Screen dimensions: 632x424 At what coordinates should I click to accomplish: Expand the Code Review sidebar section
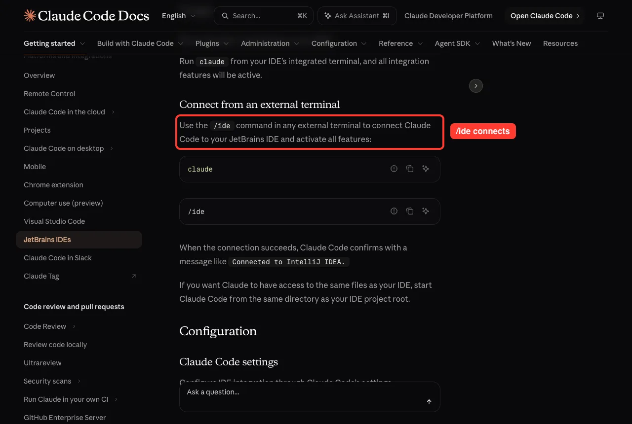(x=74, y=326)
